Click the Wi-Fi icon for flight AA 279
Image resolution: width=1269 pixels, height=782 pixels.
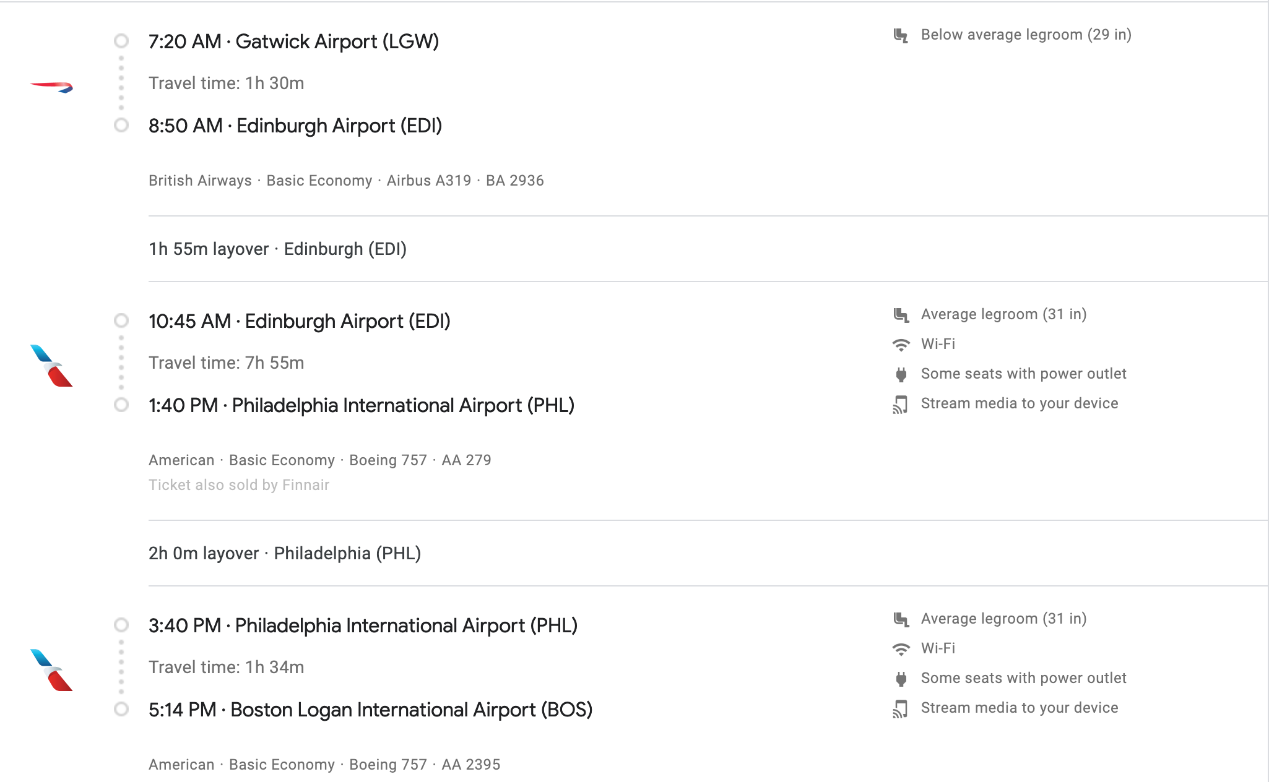[901, 345]
